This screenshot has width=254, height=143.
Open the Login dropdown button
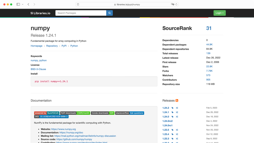click(220, 13)
